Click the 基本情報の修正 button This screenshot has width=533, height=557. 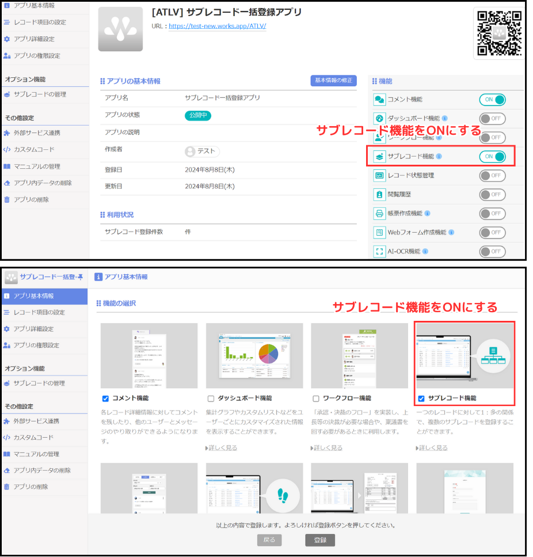[x=334, y=81]
